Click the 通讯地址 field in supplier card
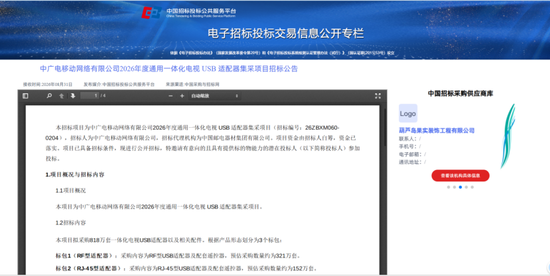 pos(412,162)
